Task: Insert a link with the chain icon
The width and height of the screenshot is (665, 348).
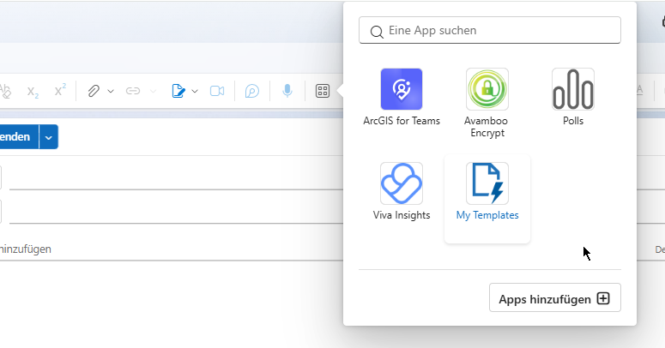Action: click(x=133, y=91)
